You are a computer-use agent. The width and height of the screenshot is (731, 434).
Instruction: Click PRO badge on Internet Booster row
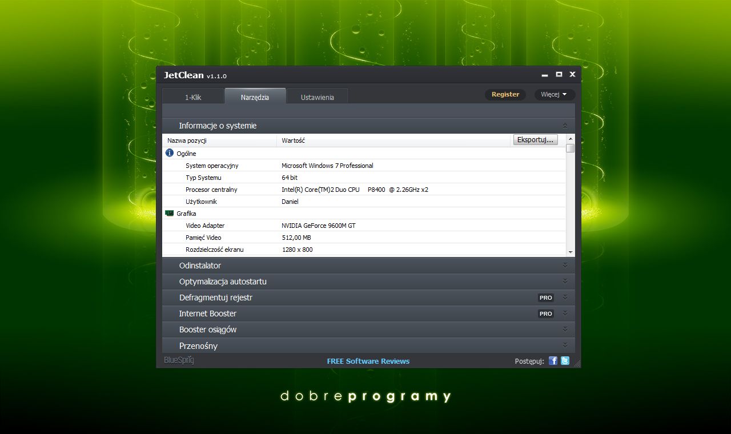point(546,314)
